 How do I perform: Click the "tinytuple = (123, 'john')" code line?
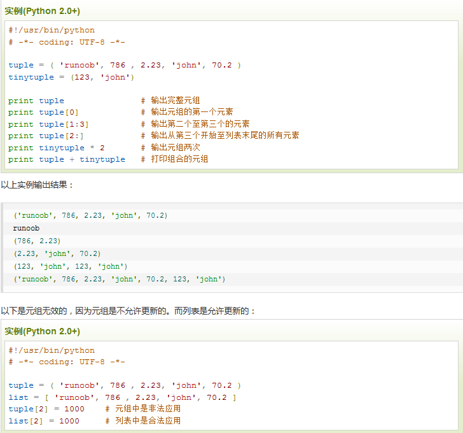71,77
